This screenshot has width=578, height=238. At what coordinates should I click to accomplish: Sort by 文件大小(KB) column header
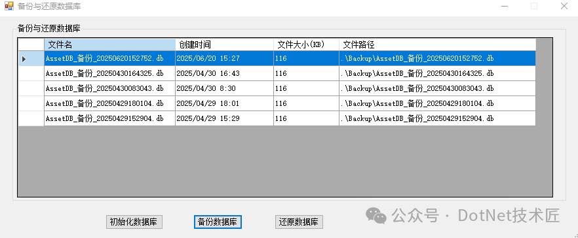pyautogui.click(x=306, y=45)
